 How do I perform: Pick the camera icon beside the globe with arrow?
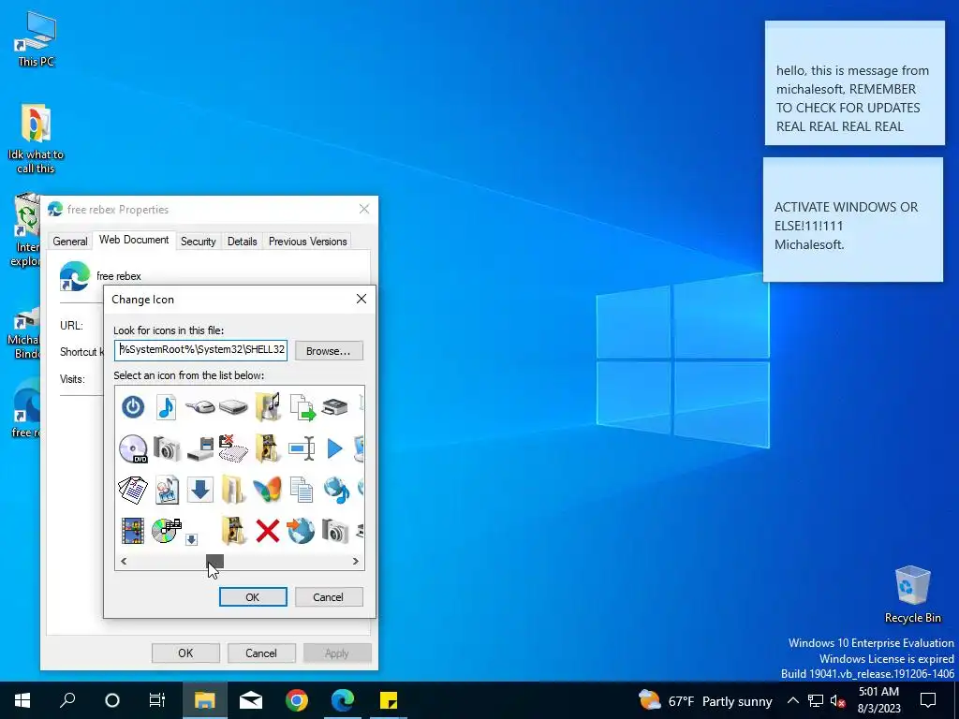click(x=335, y=531)
